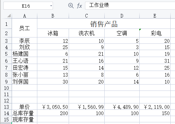175x124 pixels.
Task: Click the zoom magnifier icon beside fx
Action: tap(71, 6)
